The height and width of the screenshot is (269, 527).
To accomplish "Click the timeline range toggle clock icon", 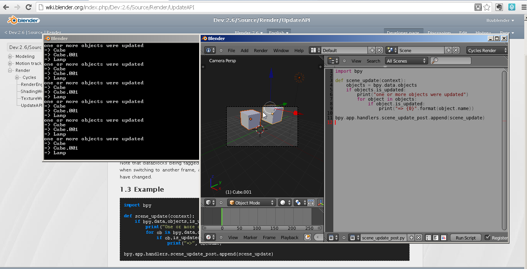I will point(308,237).
